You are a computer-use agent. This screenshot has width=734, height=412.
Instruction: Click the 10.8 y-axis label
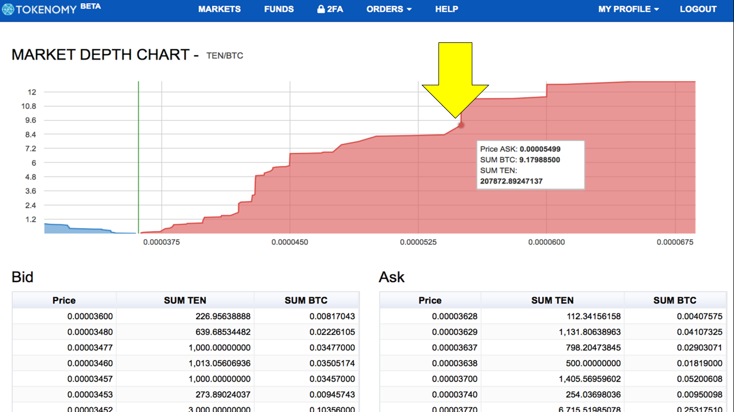(30, 106)
